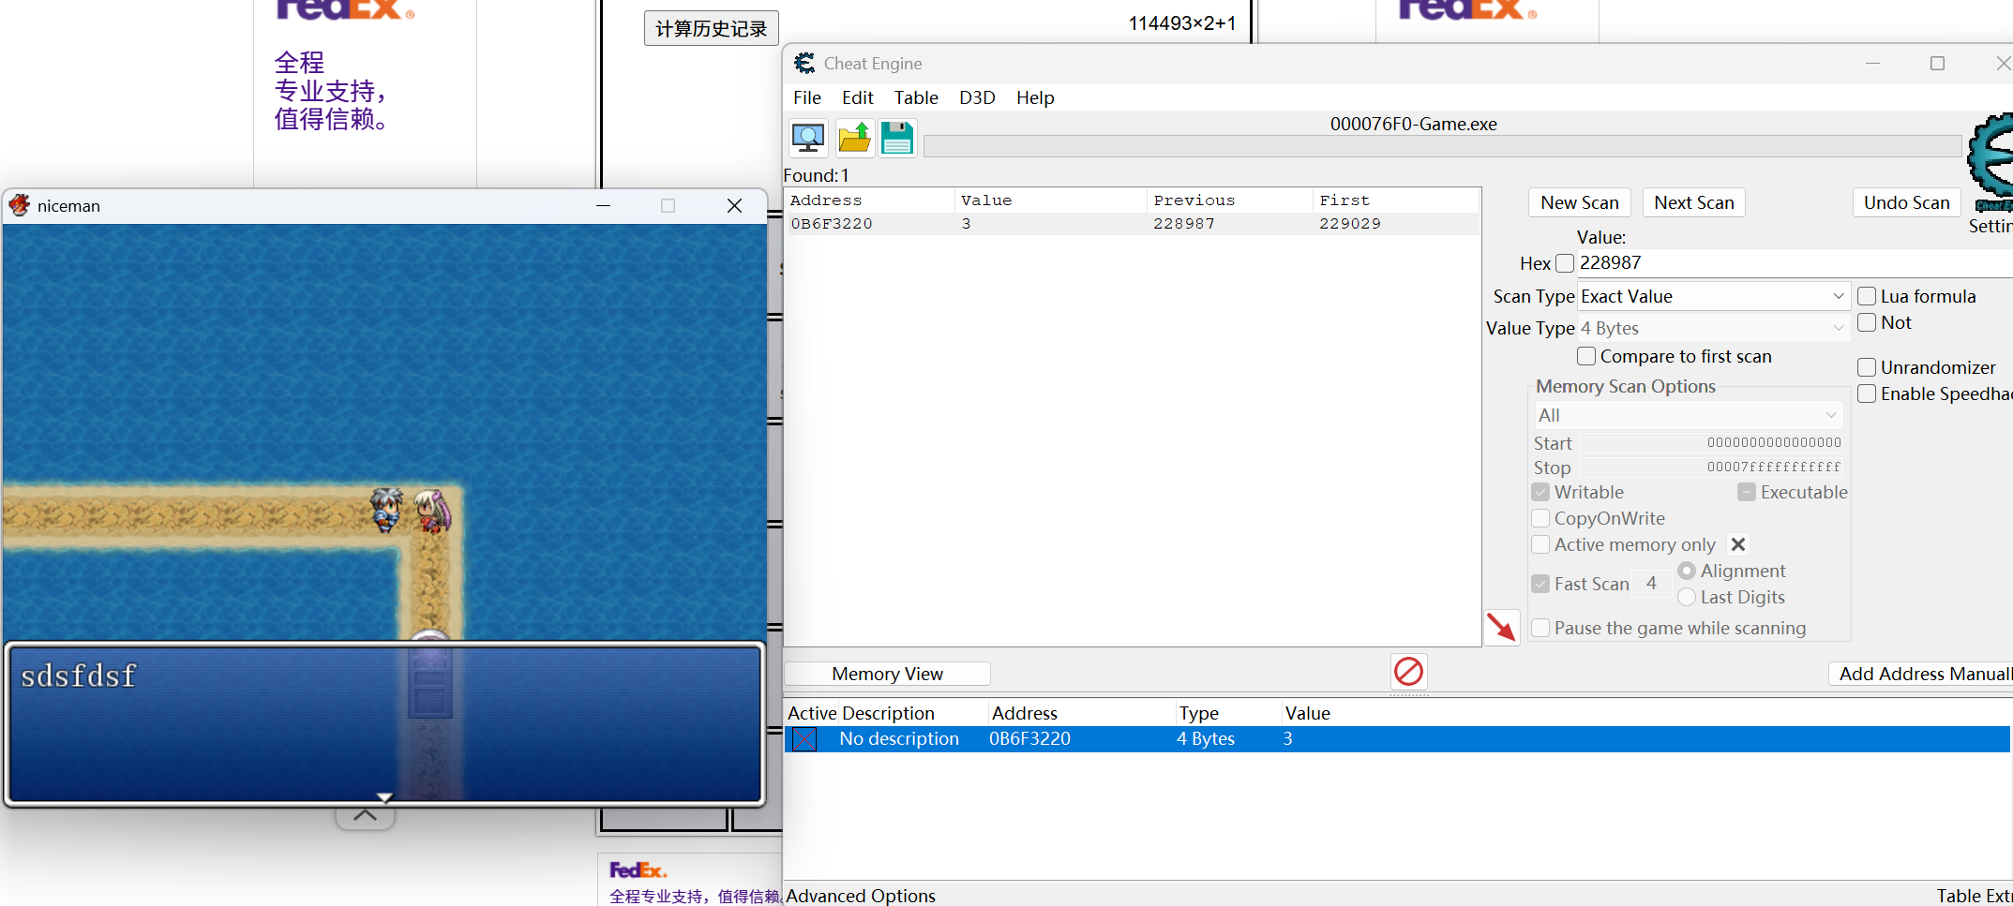Viewport: 2013px width, 906px height.
Task: Save the current table (floppy disk icon)
Action: (x=897, y=139)
